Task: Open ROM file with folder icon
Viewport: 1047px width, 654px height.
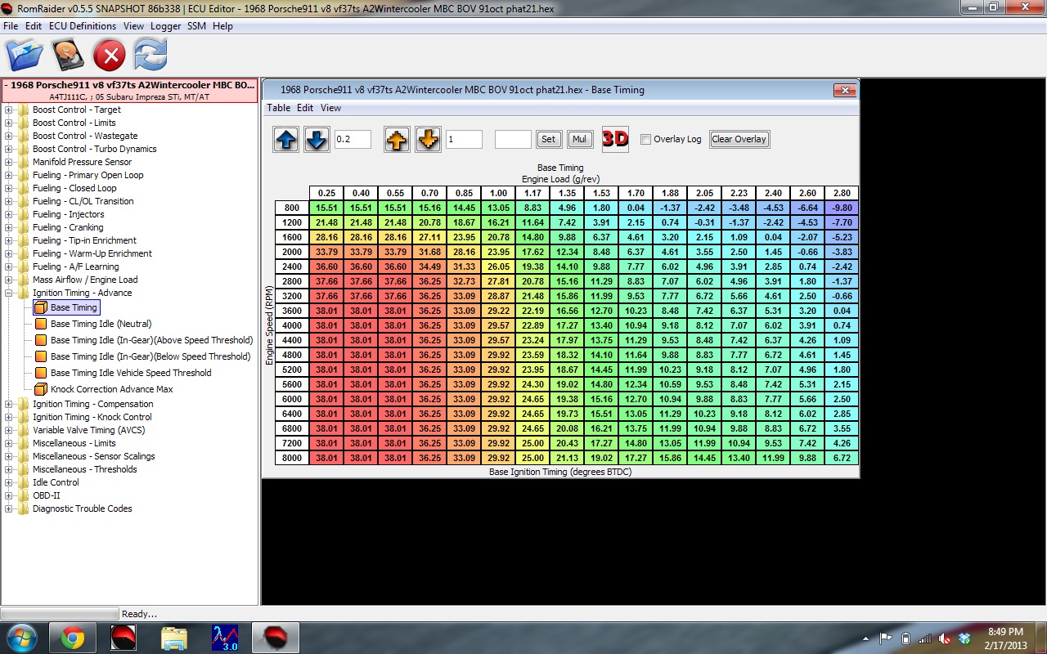Action: pyautogui.click(x=25, y=55)
